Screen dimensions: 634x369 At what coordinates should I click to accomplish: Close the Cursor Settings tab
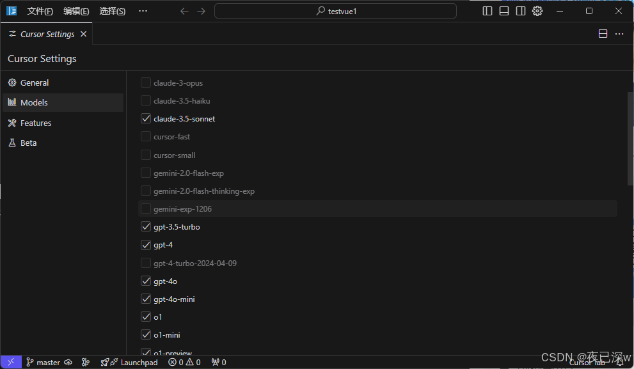83,34
